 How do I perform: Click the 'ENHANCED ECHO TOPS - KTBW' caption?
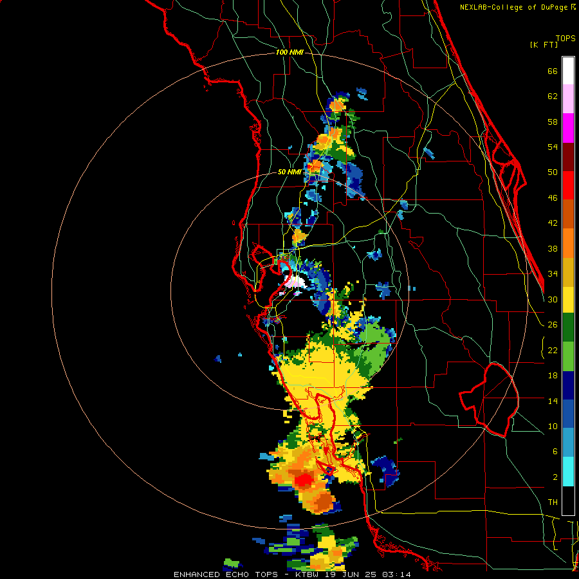pyautogui.click(x=249, y=574)
